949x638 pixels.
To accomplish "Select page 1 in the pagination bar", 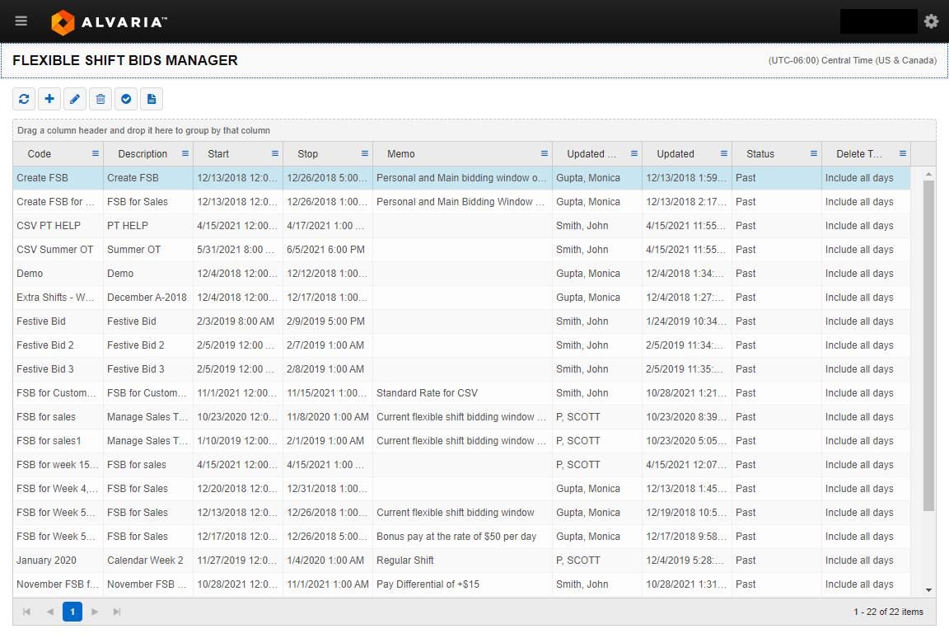I will click(72, 612).
